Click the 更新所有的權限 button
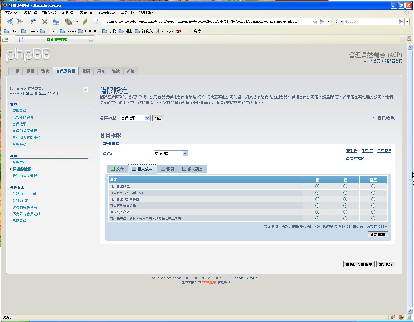Screen dimensions: 414x322 point(359,264)
